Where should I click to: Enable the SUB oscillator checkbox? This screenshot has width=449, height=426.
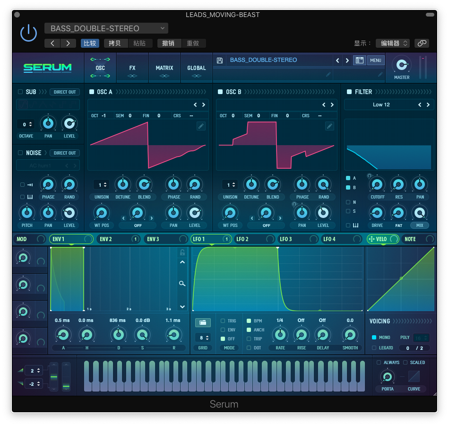click(20, 92)
